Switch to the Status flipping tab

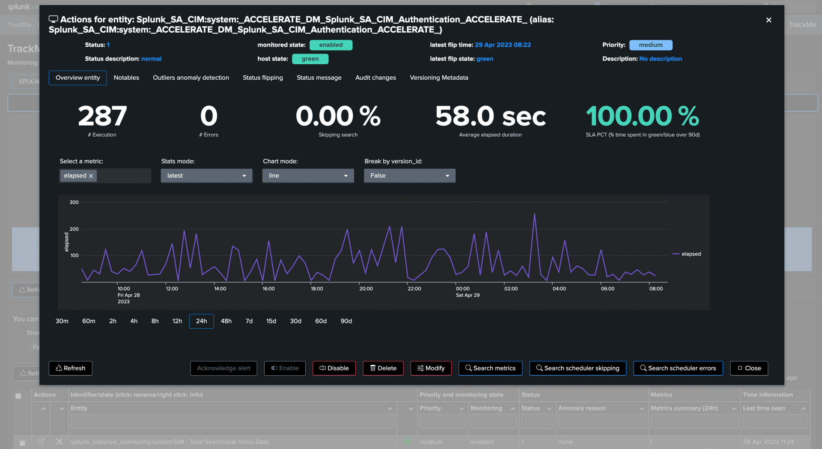coord(262,78)
